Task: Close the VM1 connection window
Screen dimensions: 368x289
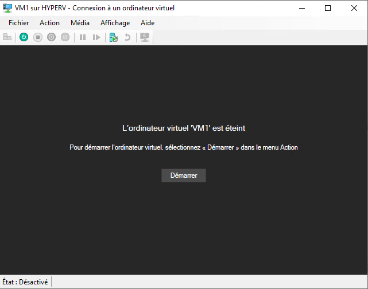Action: (354, 8)
